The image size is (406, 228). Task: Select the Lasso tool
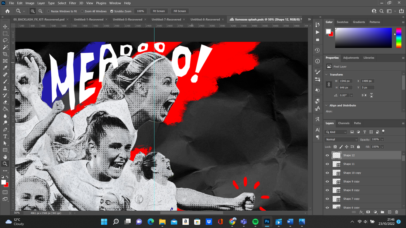5,40
